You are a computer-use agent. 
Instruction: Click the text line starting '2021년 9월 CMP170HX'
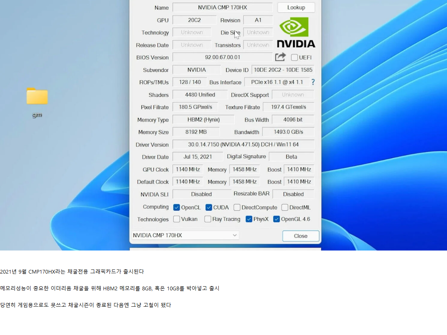(x=72, y=272)
